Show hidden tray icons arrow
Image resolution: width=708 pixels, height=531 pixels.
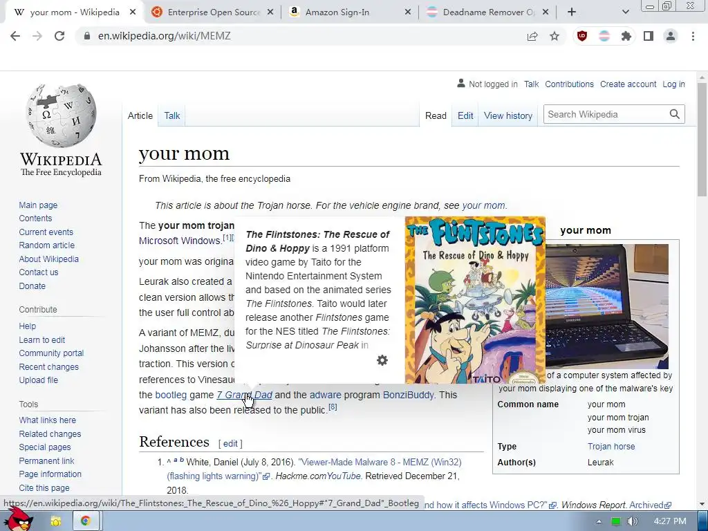pos(599,521)
